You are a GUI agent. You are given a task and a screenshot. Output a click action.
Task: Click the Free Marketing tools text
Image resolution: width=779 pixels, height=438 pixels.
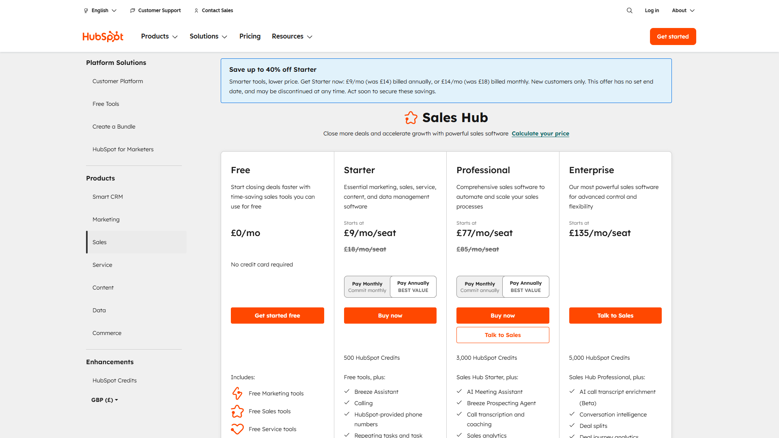coord(276,393)
